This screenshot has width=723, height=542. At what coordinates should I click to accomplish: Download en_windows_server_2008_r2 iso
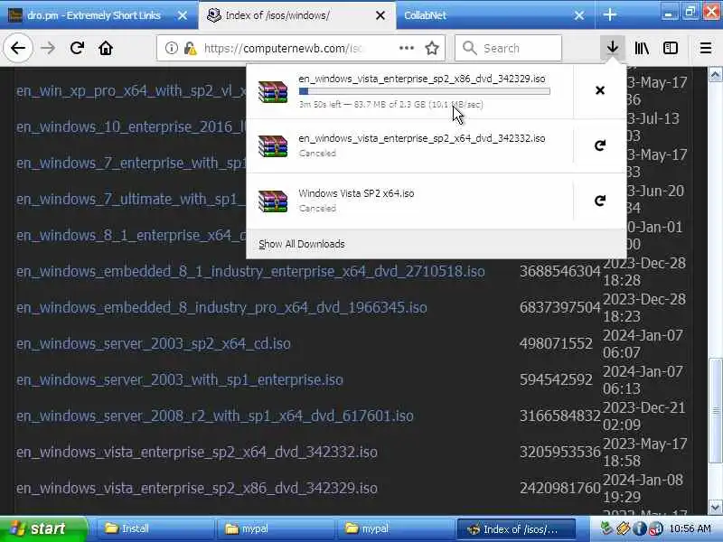[215, 416]
